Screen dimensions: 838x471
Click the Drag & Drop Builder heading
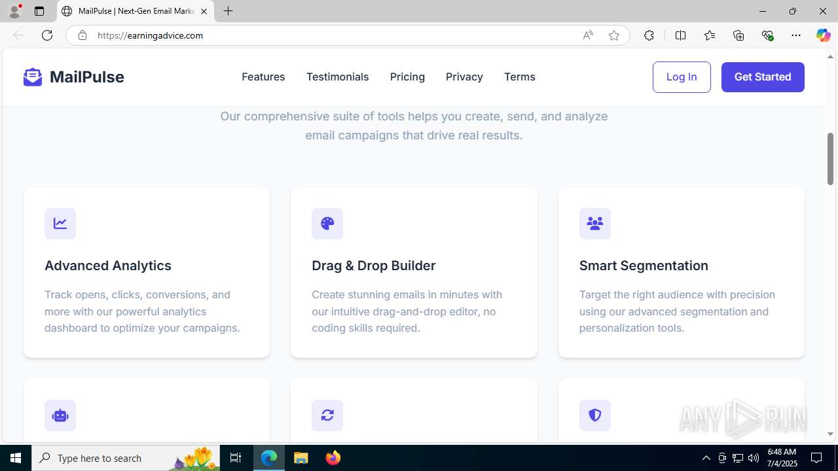374,266
